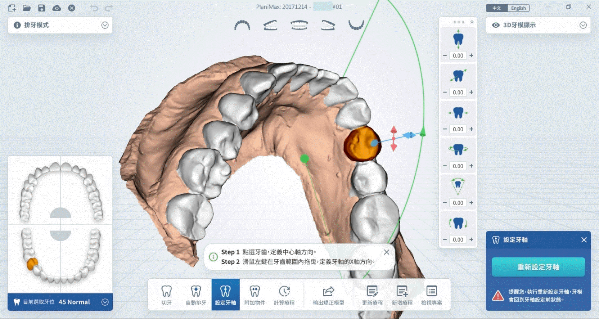Select the 切牙 tooth cutting tool
This screenshot has height=319, width=599.
click(166, 294)
